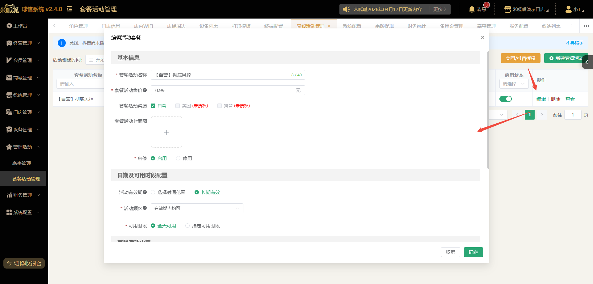Switch to the 角色管理 tab

click(78, 26)
